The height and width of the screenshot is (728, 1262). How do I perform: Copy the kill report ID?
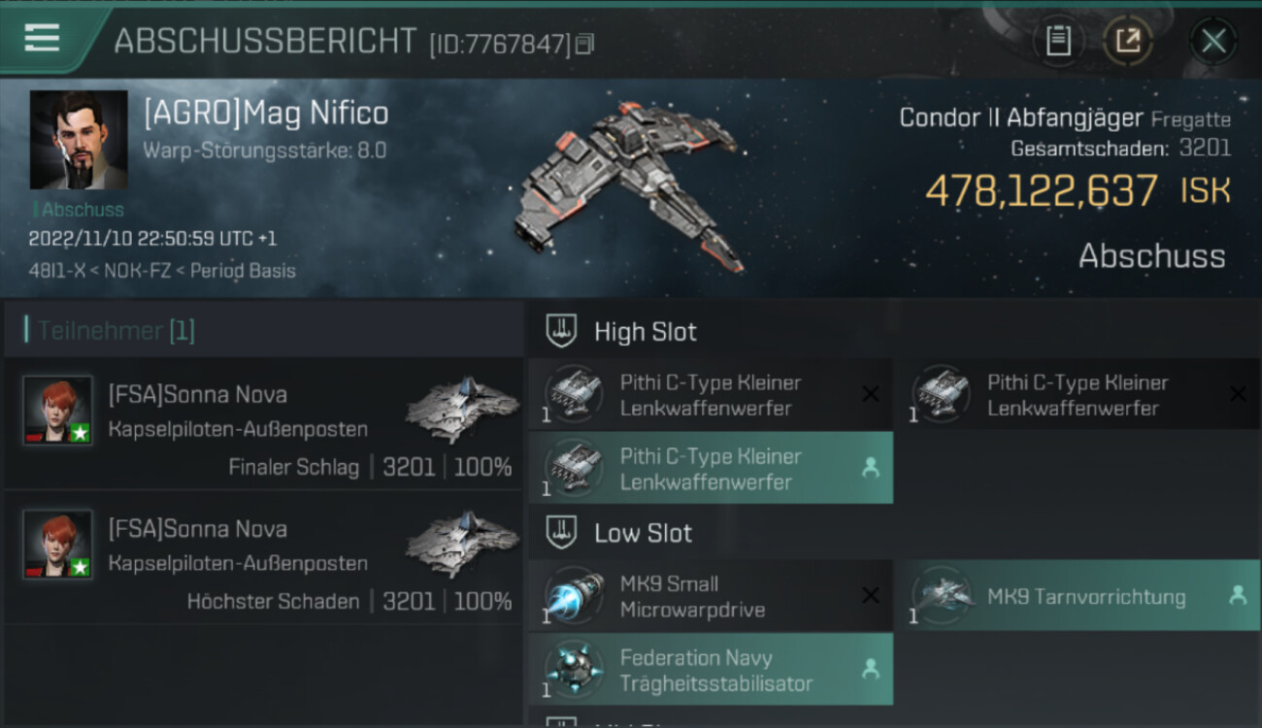pyautogui.click(x=584, y=44)
